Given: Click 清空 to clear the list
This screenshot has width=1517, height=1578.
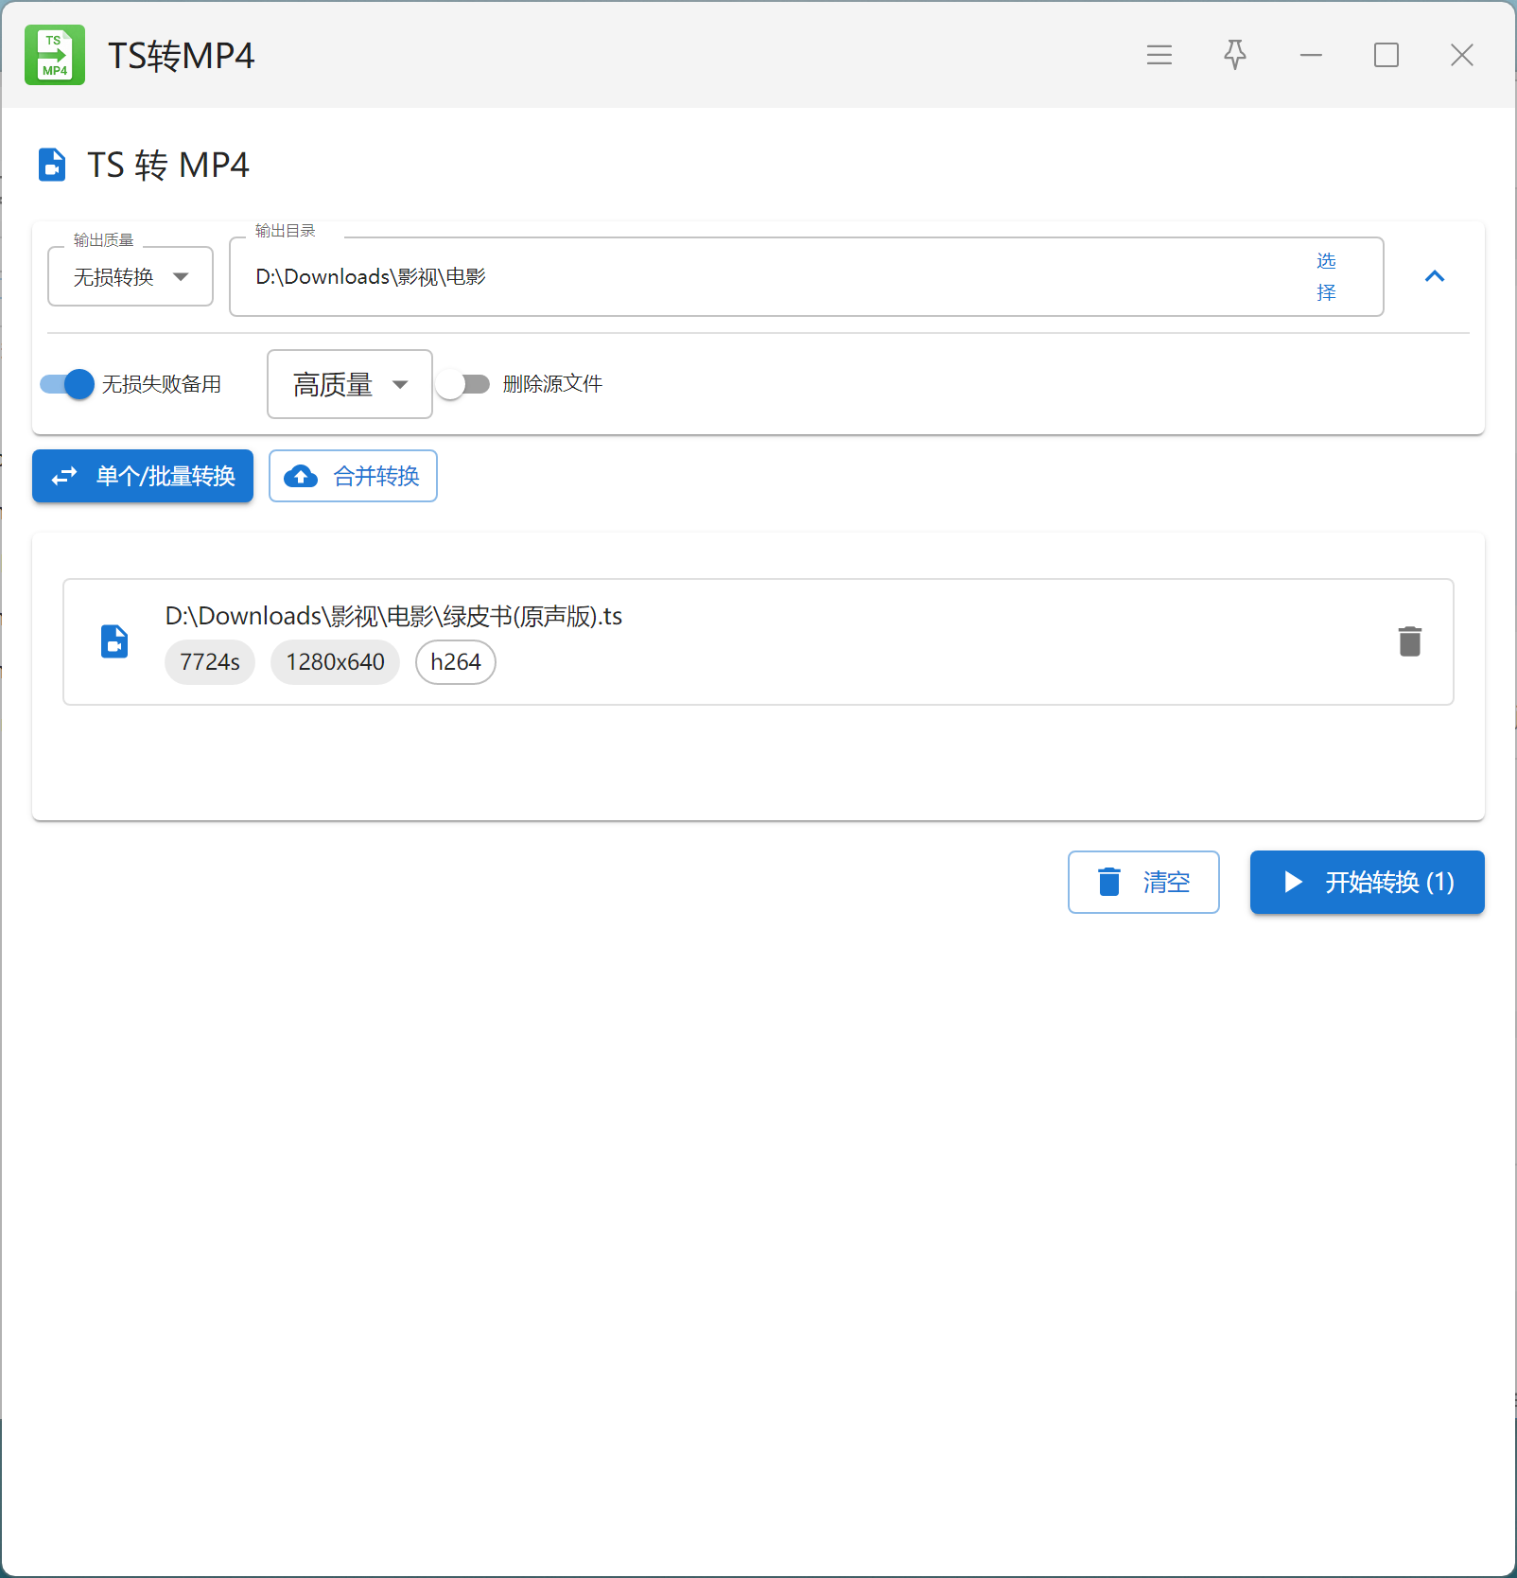Looking at the screenshot, I should point(1142,882).
